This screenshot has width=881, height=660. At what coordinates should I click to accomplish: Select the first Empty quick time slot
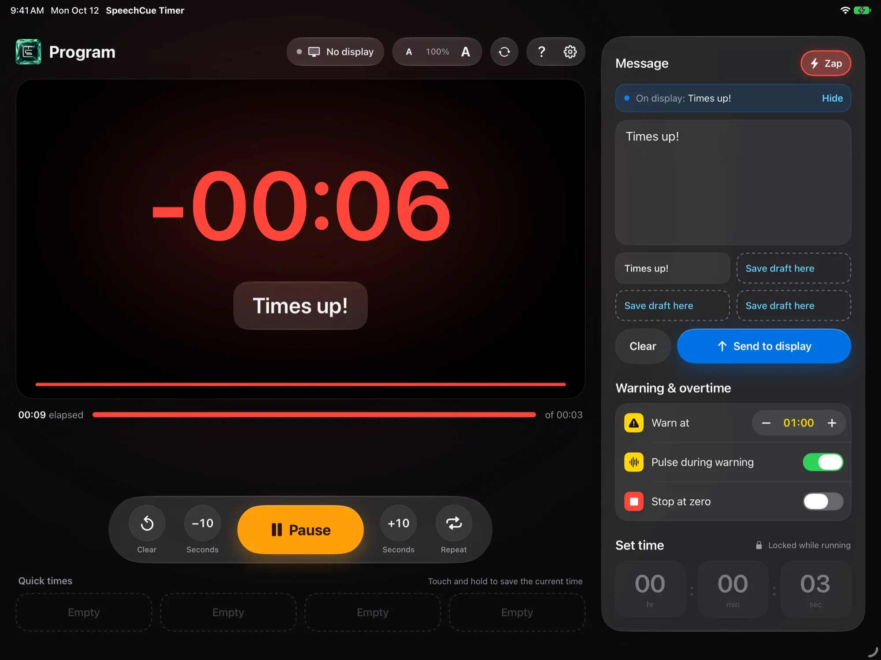(84, 612)
